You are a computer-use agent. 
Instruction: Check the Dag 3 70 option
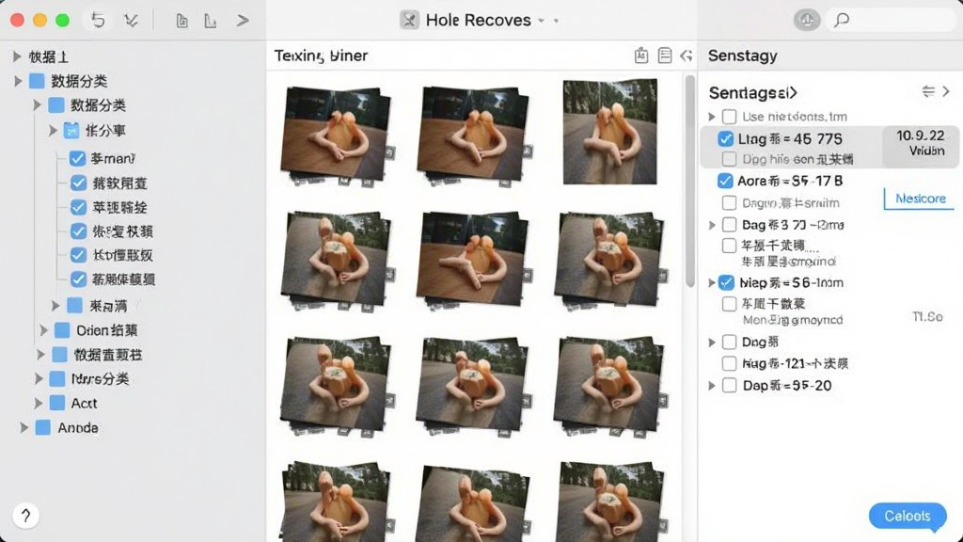729,224
